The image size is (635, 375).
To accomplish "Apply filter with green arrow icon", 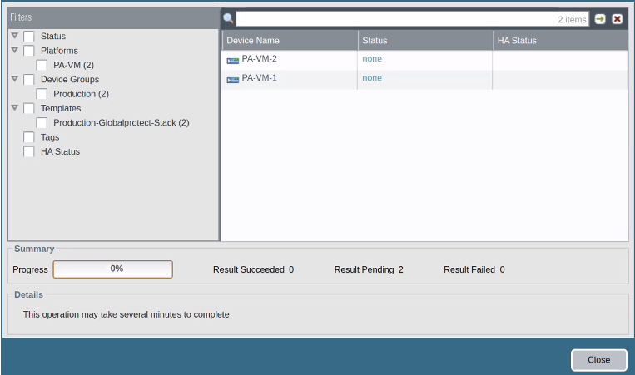I will 600,19.
